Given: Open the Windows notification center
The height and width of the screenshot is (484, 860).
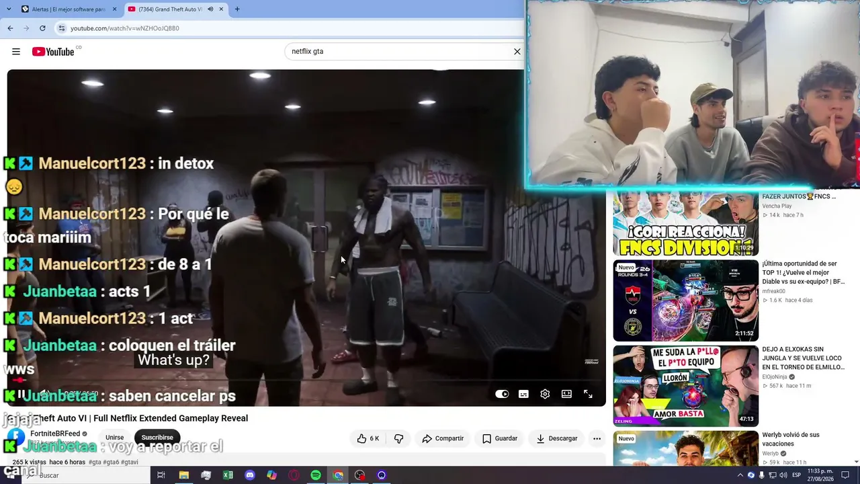Looking at the screenshot, I should [846, 475].
